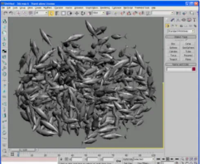Toggle Absolute/Offset transform type-in mode
This screenshot has height=164, width=200.
[66, 159]
